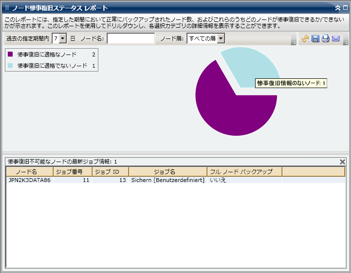The image size is (351, 273).
Task: Click the Save report floppy disk icon
Action: point(315,39)
